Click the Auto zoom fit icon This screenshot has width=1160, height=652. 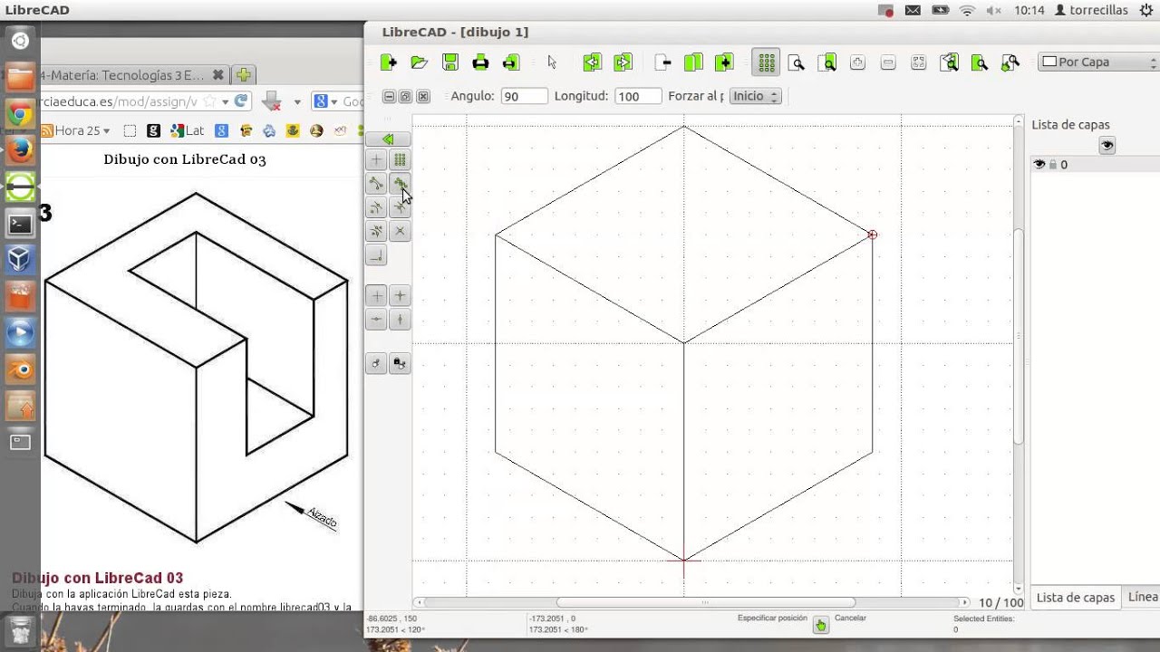click(x=918, y=62)
